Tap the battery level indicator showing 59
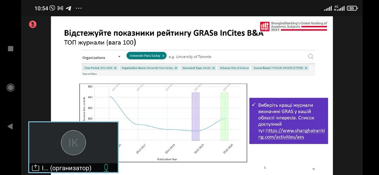Viewport: 379px width, 175px height. 352,8
